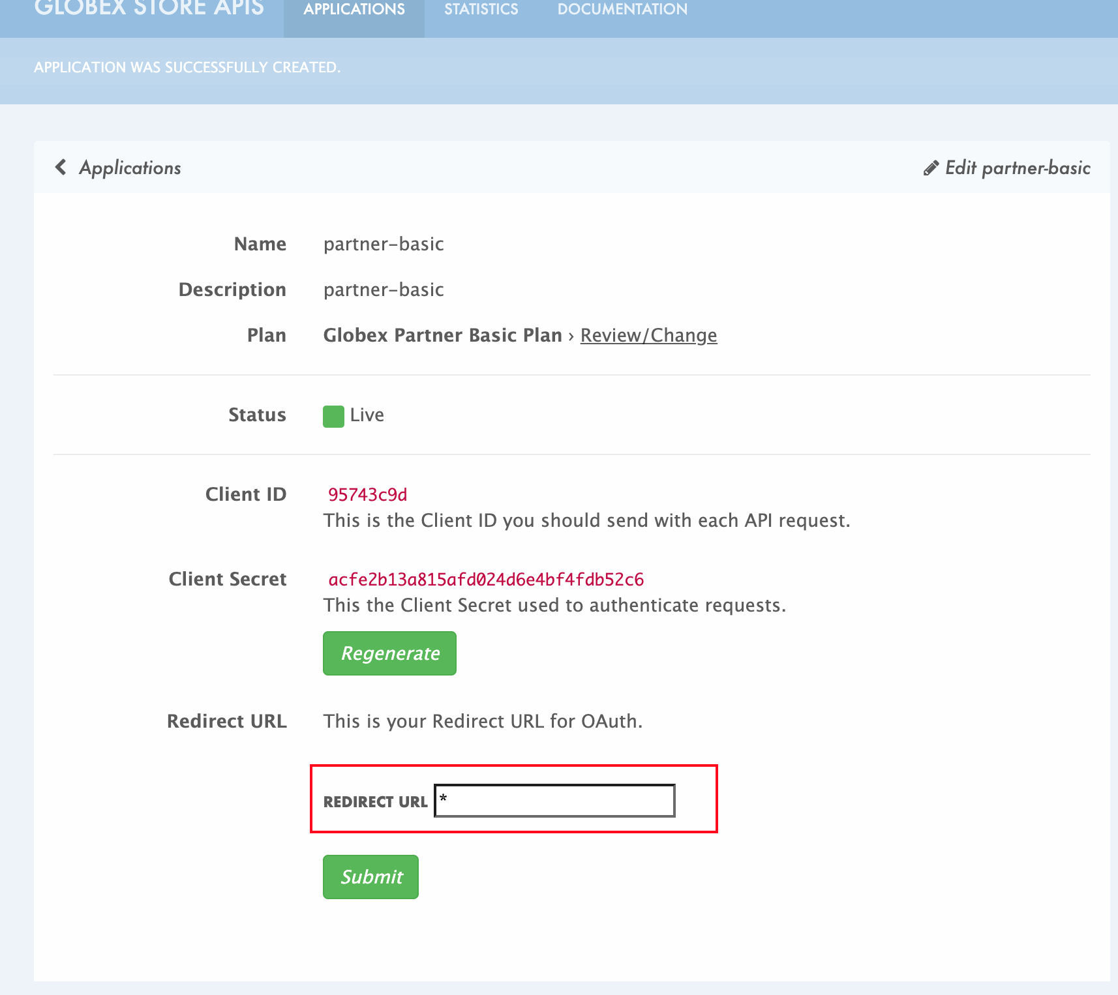Open the Statistics tab

coord(481,10)
